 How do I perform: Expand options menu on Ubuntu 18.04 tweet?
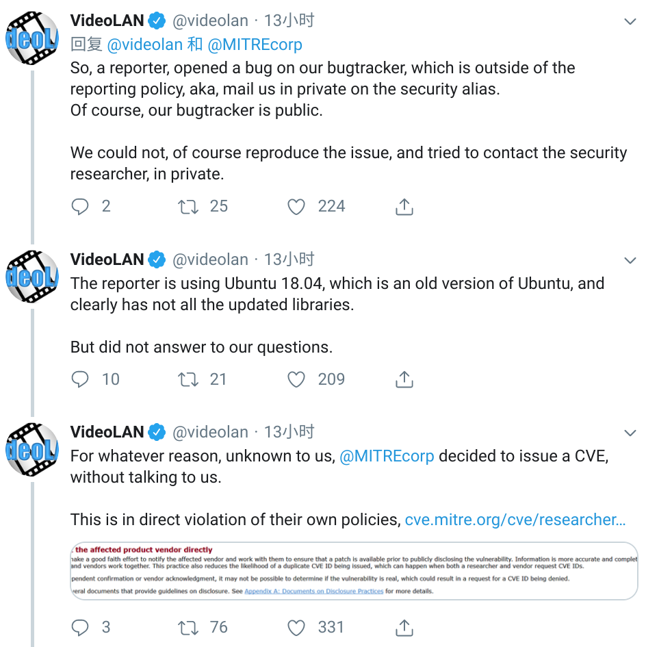click(630, 260)
